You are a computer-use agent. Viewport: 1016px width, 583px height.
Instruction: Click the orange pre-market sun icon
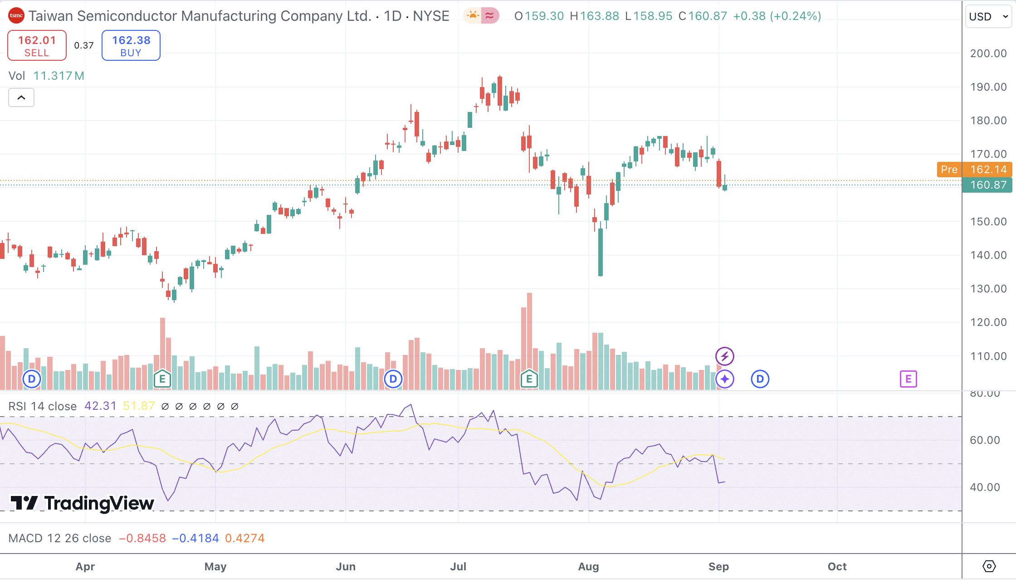(473, 16)
